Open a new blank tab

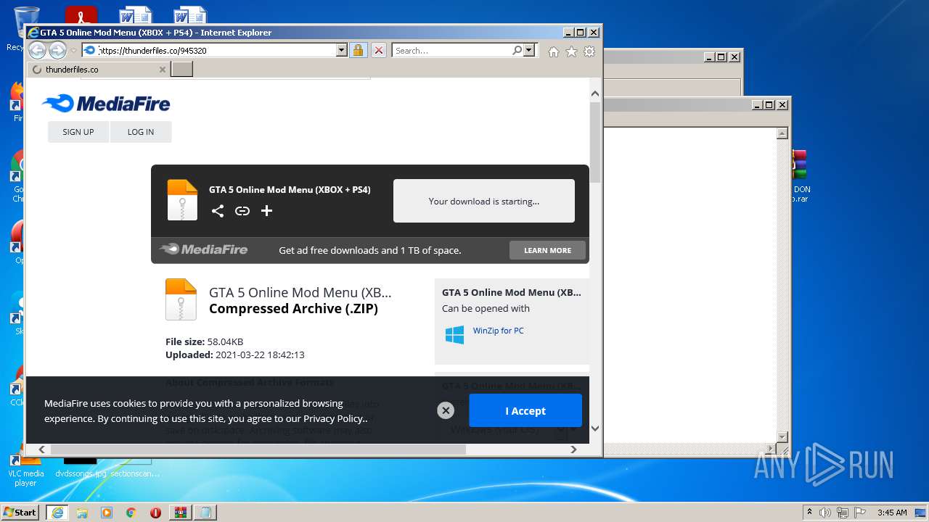coord(181,70)
